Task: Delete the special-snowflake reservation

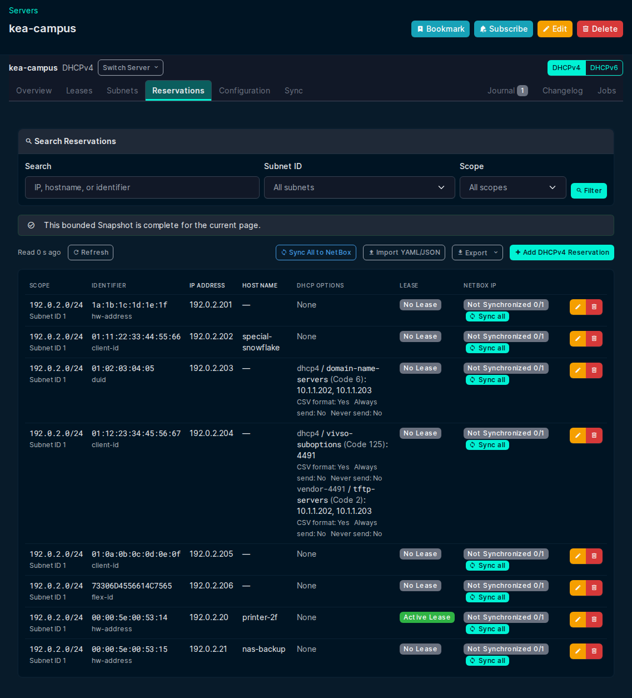Action: pos(594,339)
